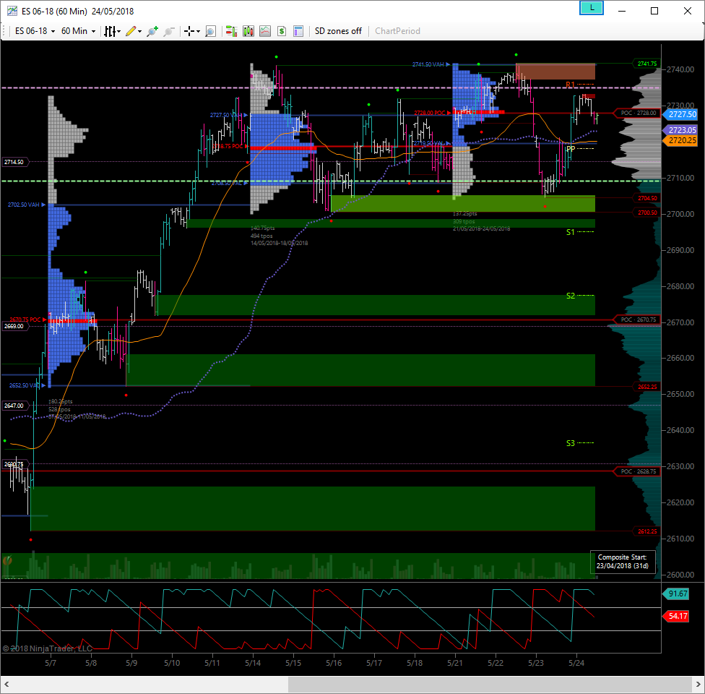
Task: Click the red 2700.50 price label
Action: point(646,213)
